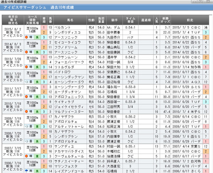The width and height of the screenshot is (213, 173).
Task: Click jockey name 田中勝春
Action: tap(114, 32)
